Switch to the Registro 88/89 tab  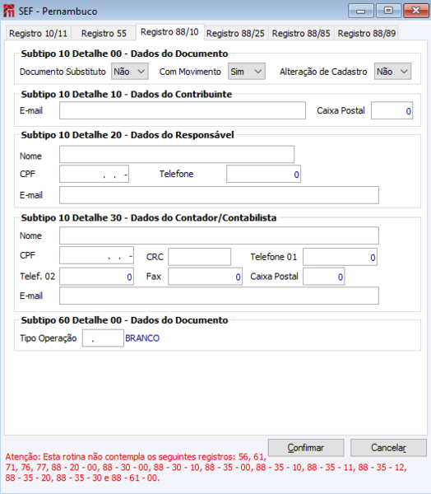pyautogui.click(x=367, y=34)
